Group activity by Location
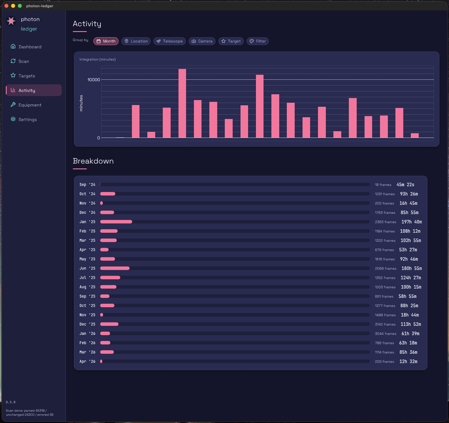 (136, 41)
